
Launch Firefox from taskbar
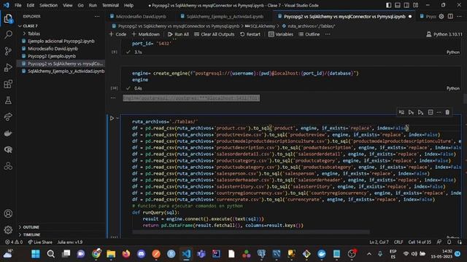126,254
